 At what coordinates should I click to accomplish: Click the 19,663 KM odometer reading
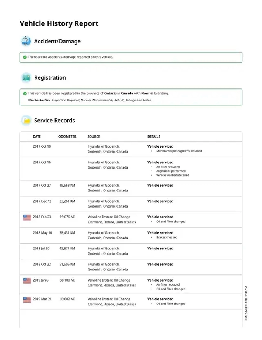click(67, 186)
